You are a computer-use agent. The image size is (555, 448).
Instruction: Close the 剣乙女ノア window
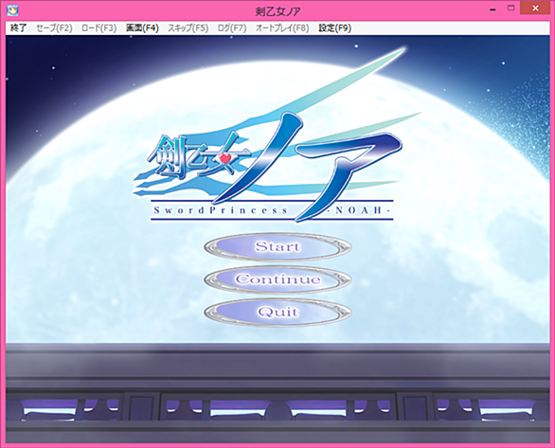tap(535, 9)
